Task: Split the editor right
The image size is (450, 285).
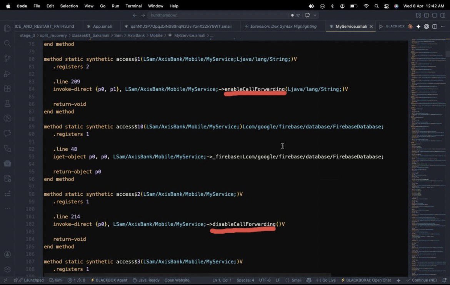Action: [x=435, y=27]
